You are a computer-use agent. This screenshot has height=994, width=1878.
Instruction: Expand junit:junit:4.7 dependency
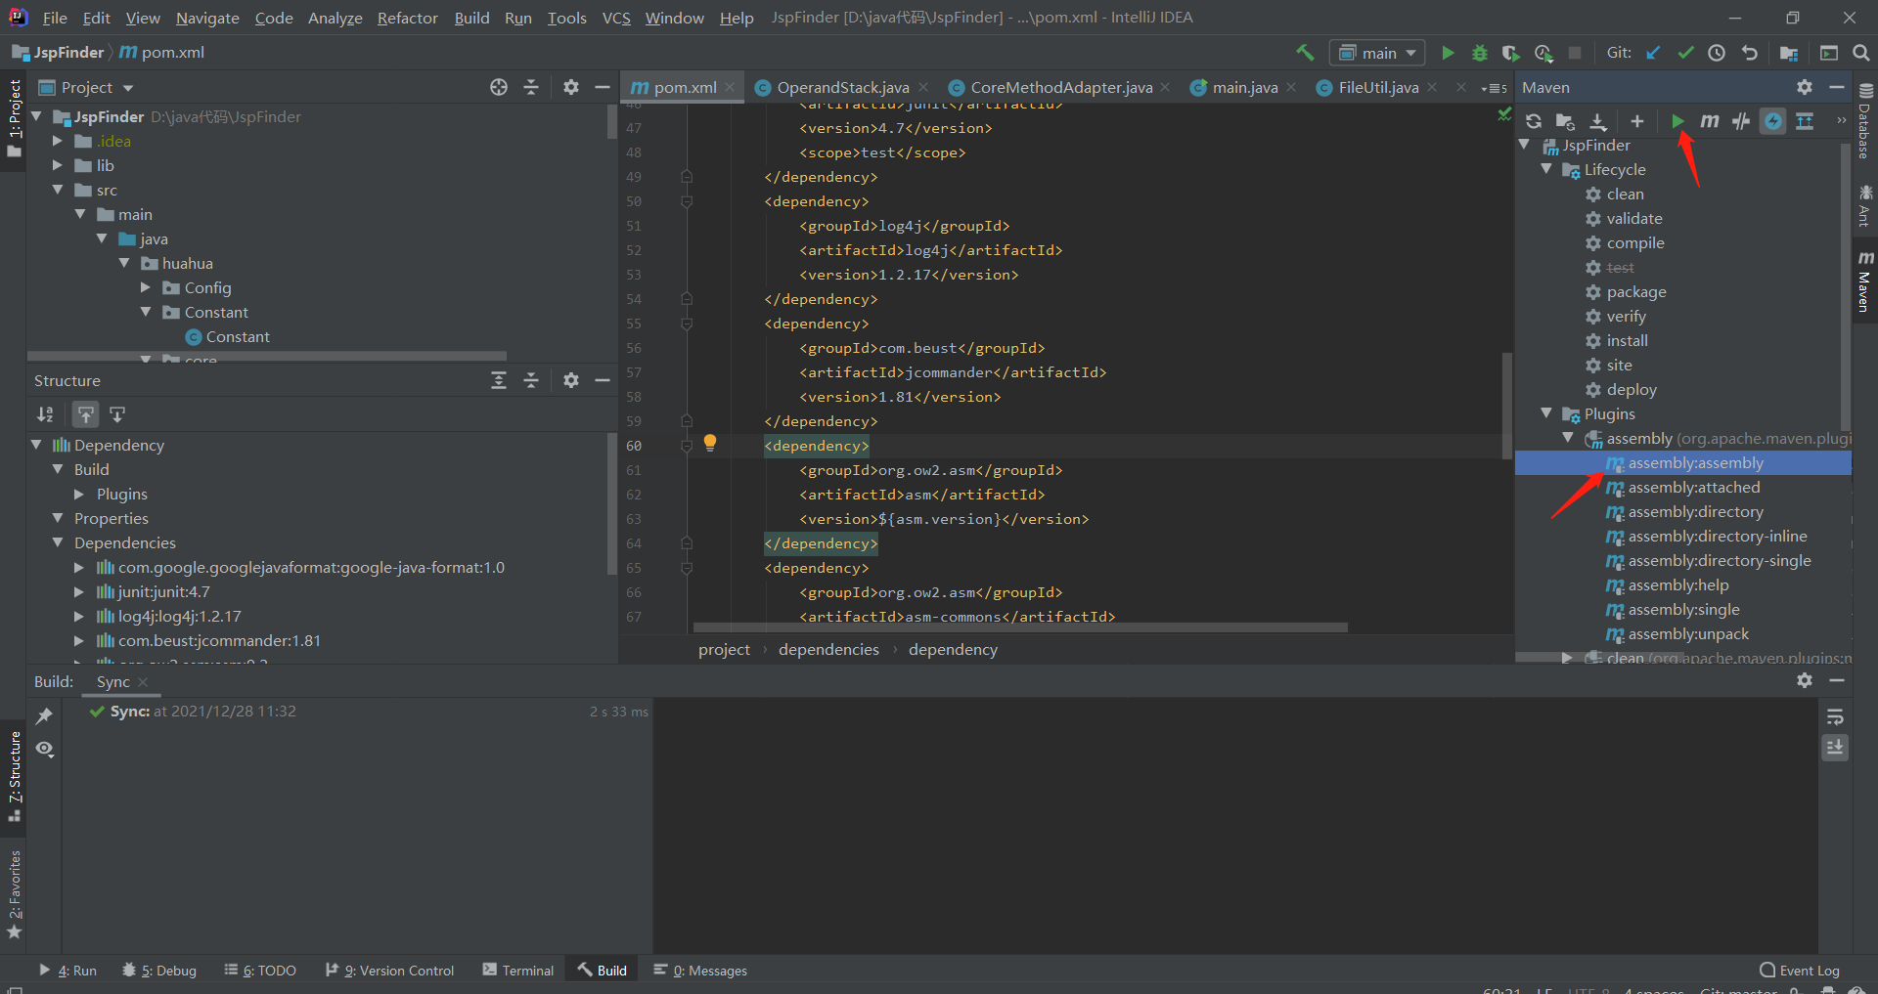(79, 591)
